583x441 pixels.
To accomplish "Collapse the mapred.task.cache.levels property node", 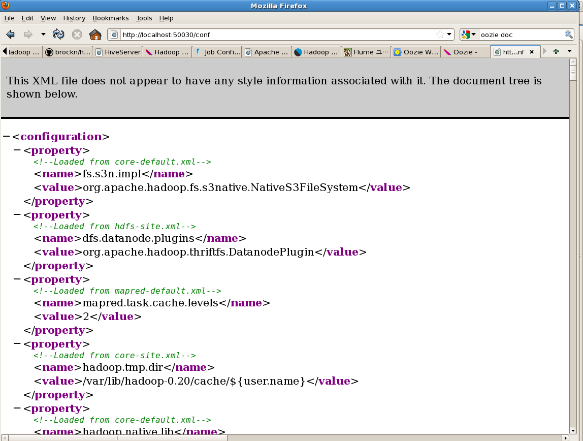I will coord(17,279).
